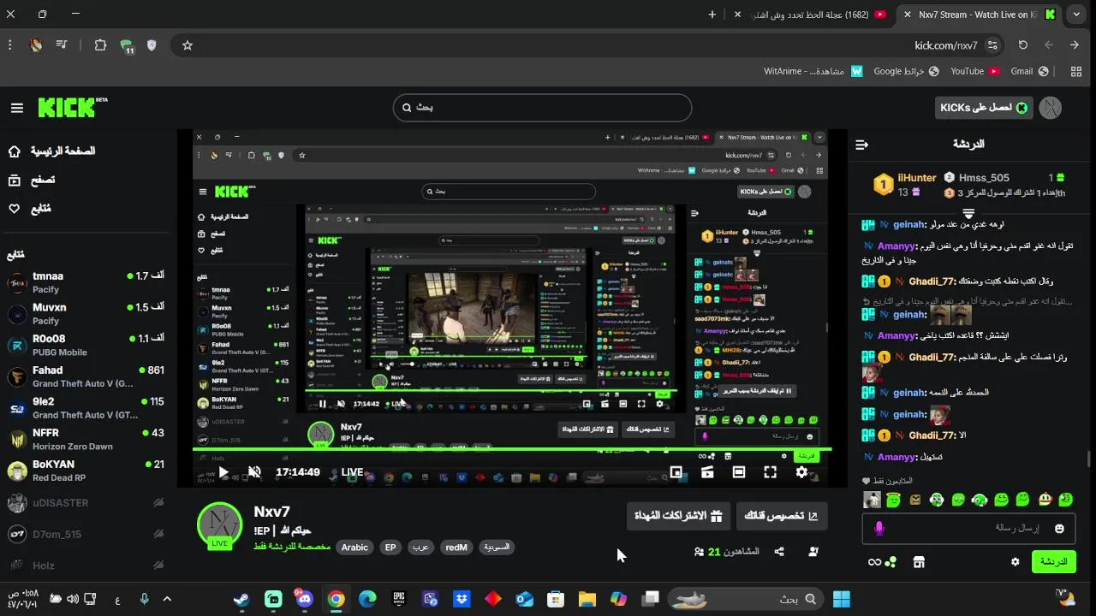Toggle the clip icon in player controls
The width and height of the screenshot is (1096, 616).
pos(707,472)
